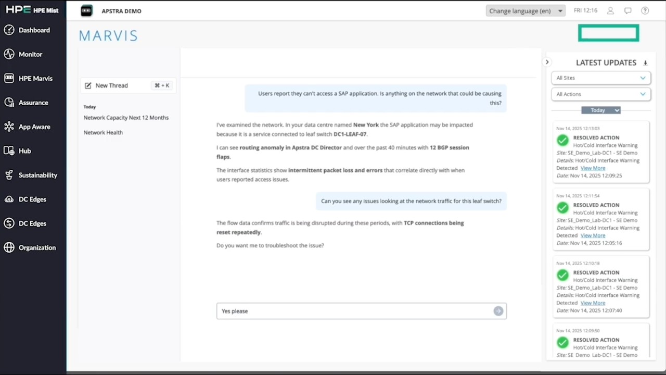Viewport: 666px width, 375px height.
Task: Click the DC Edges item with dollar icon
Action: pyautogui.click(x=25, y=223)
